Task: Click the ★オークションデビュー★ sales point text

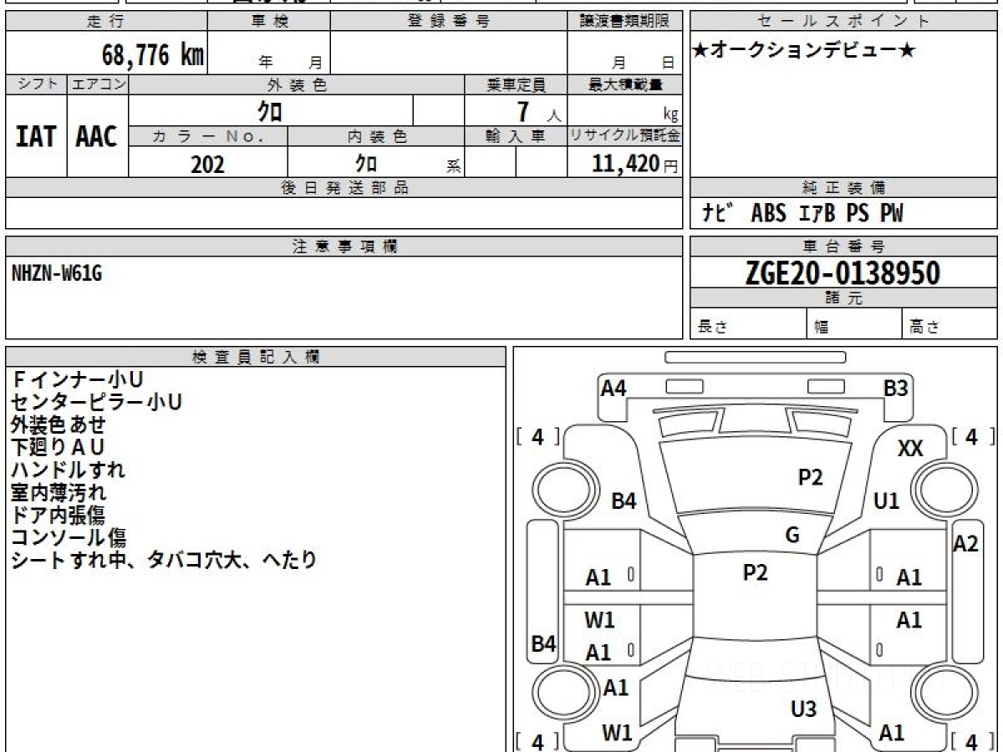Action: coord(804,51)
